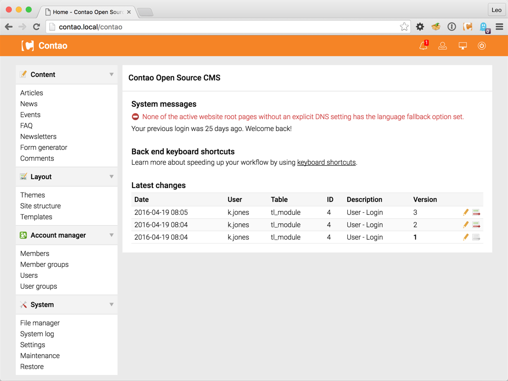Click the System section tools icon
Viewport: 508px width, 381px height.
coord(23,305)
